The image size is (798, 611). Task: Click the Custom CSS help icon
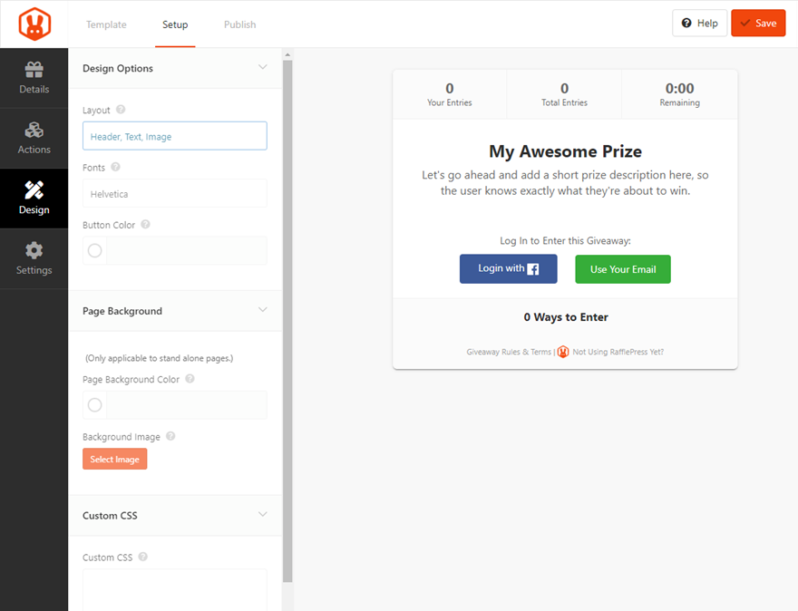[x=143, y=558]
